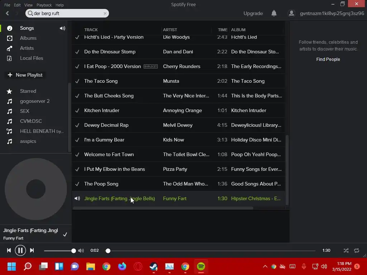The image size is (367, 275).
Task: Toggle the saved checkmark for The Poop Song
Action: (77, 184)
